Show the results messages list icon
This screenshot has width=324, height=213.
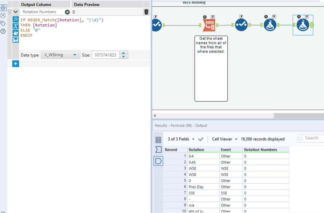158,140
